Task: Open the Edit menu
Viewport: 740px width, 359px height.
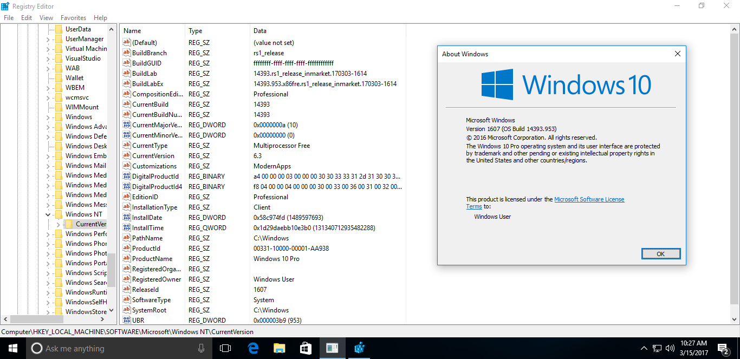Action: (x=27, y=18)
